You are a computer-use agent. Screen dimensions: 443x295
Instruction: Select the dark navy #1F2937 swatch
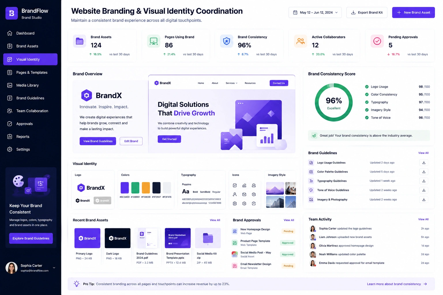(x=156, y=188)
